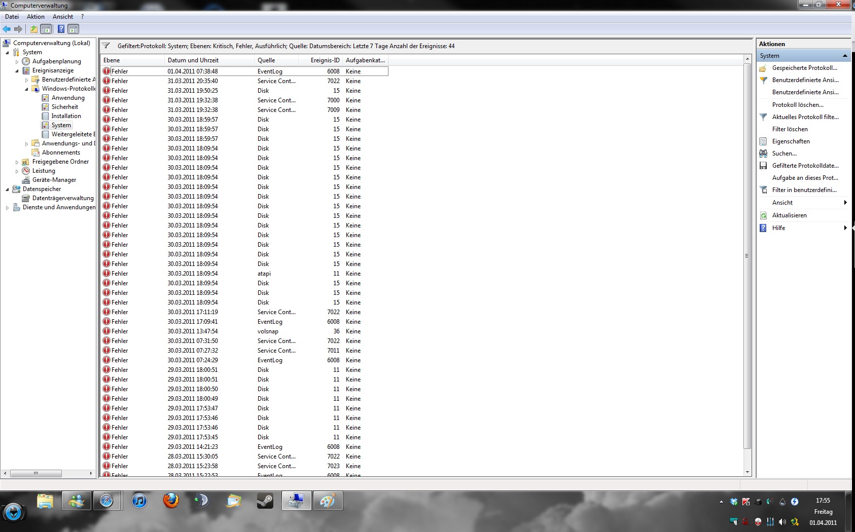Click the Suchen binoculars action
Viewport: 855px width, 532px height.
pyautogui.click(x=784, y=154)
